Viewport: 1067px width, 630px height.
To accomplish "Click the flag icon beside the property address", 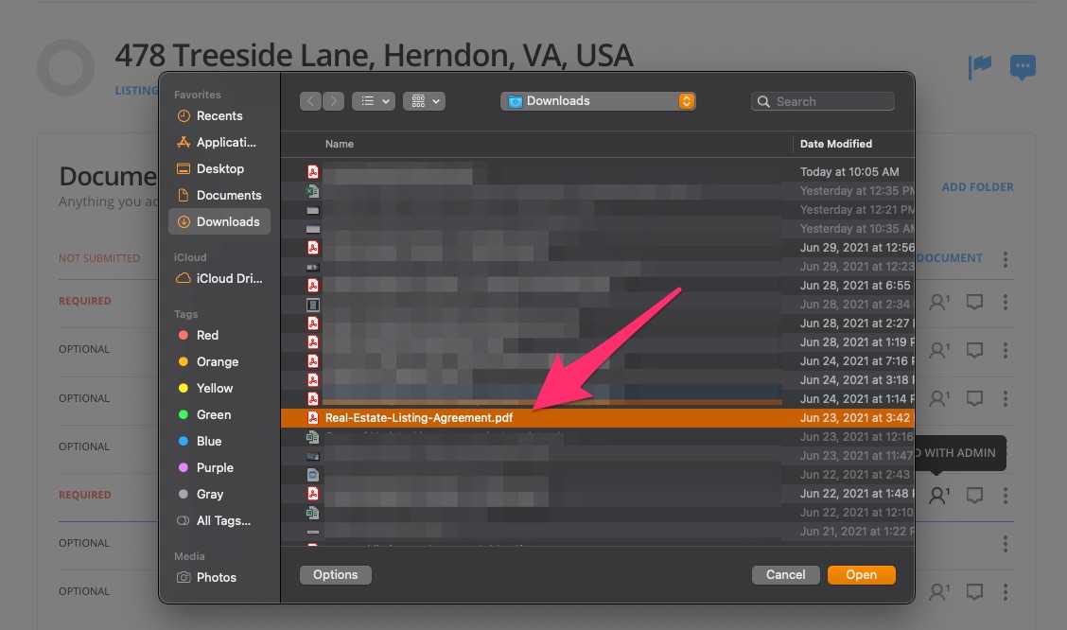I will [x=981, y=67].
